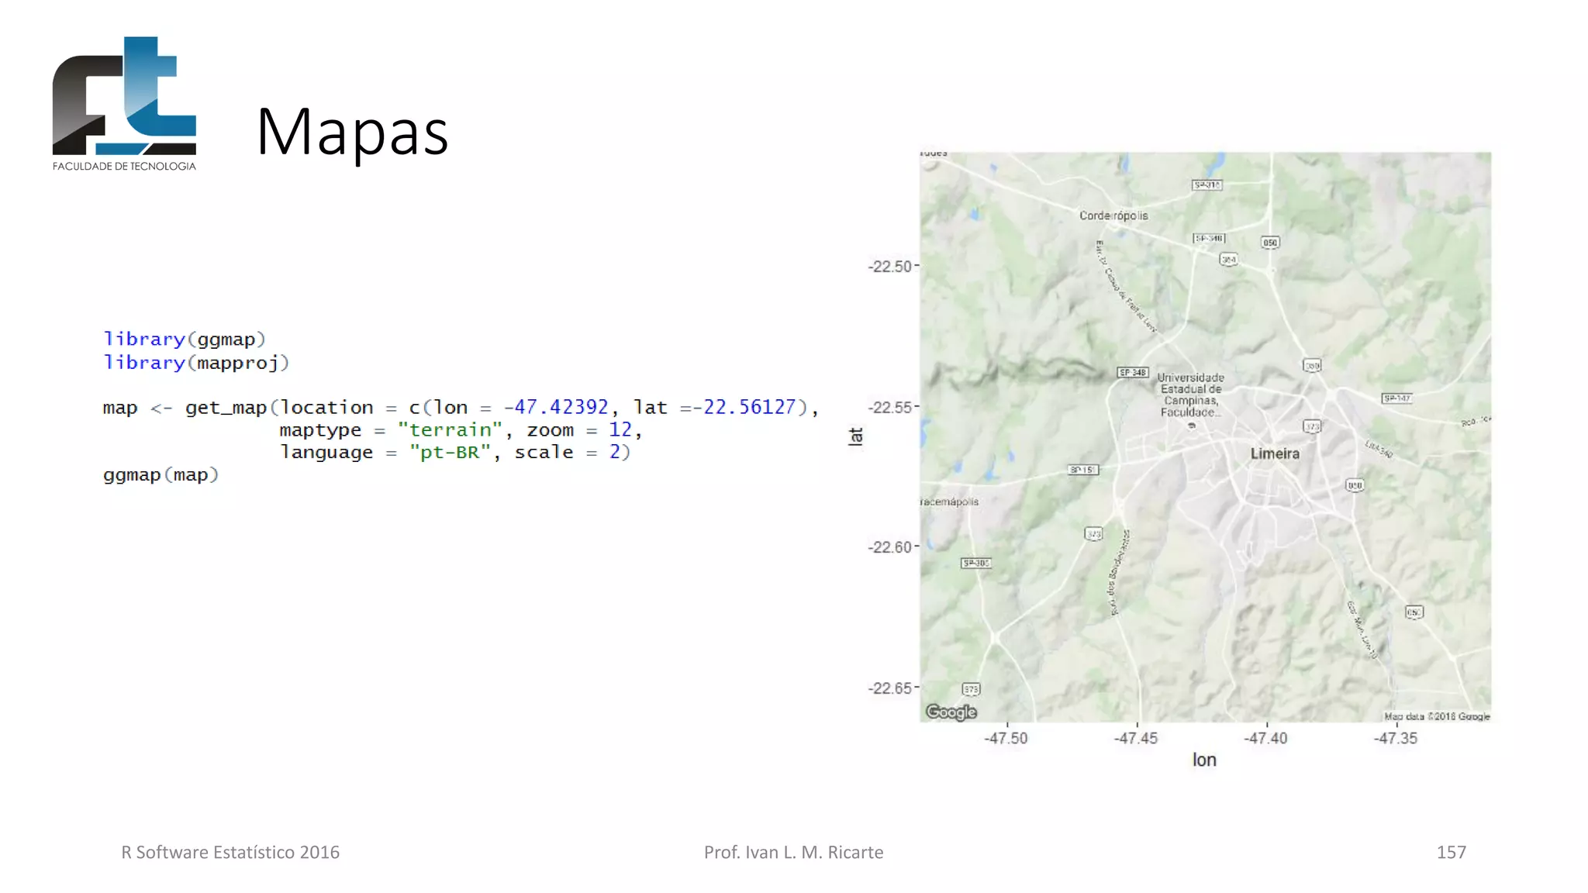Screen dimensions: 1588x893
Task: Click the 'library(ggmap)' code line
Action: pos(185,340)
